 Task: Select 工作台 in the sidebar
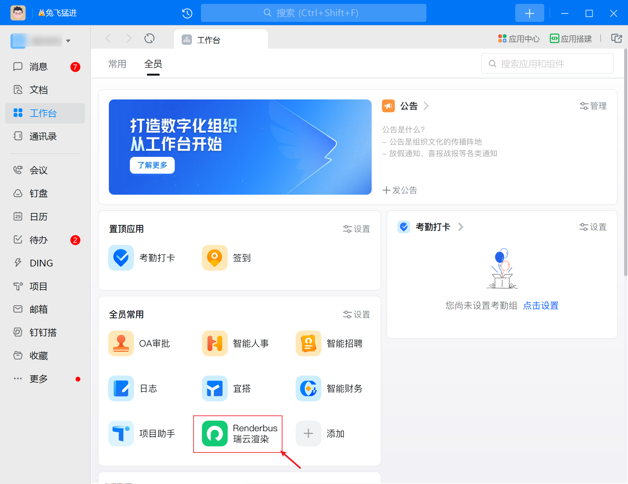[45, 113]
